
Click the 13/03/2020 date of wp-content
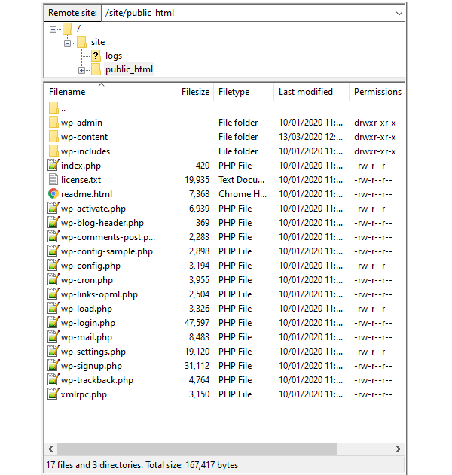(310, 137)
